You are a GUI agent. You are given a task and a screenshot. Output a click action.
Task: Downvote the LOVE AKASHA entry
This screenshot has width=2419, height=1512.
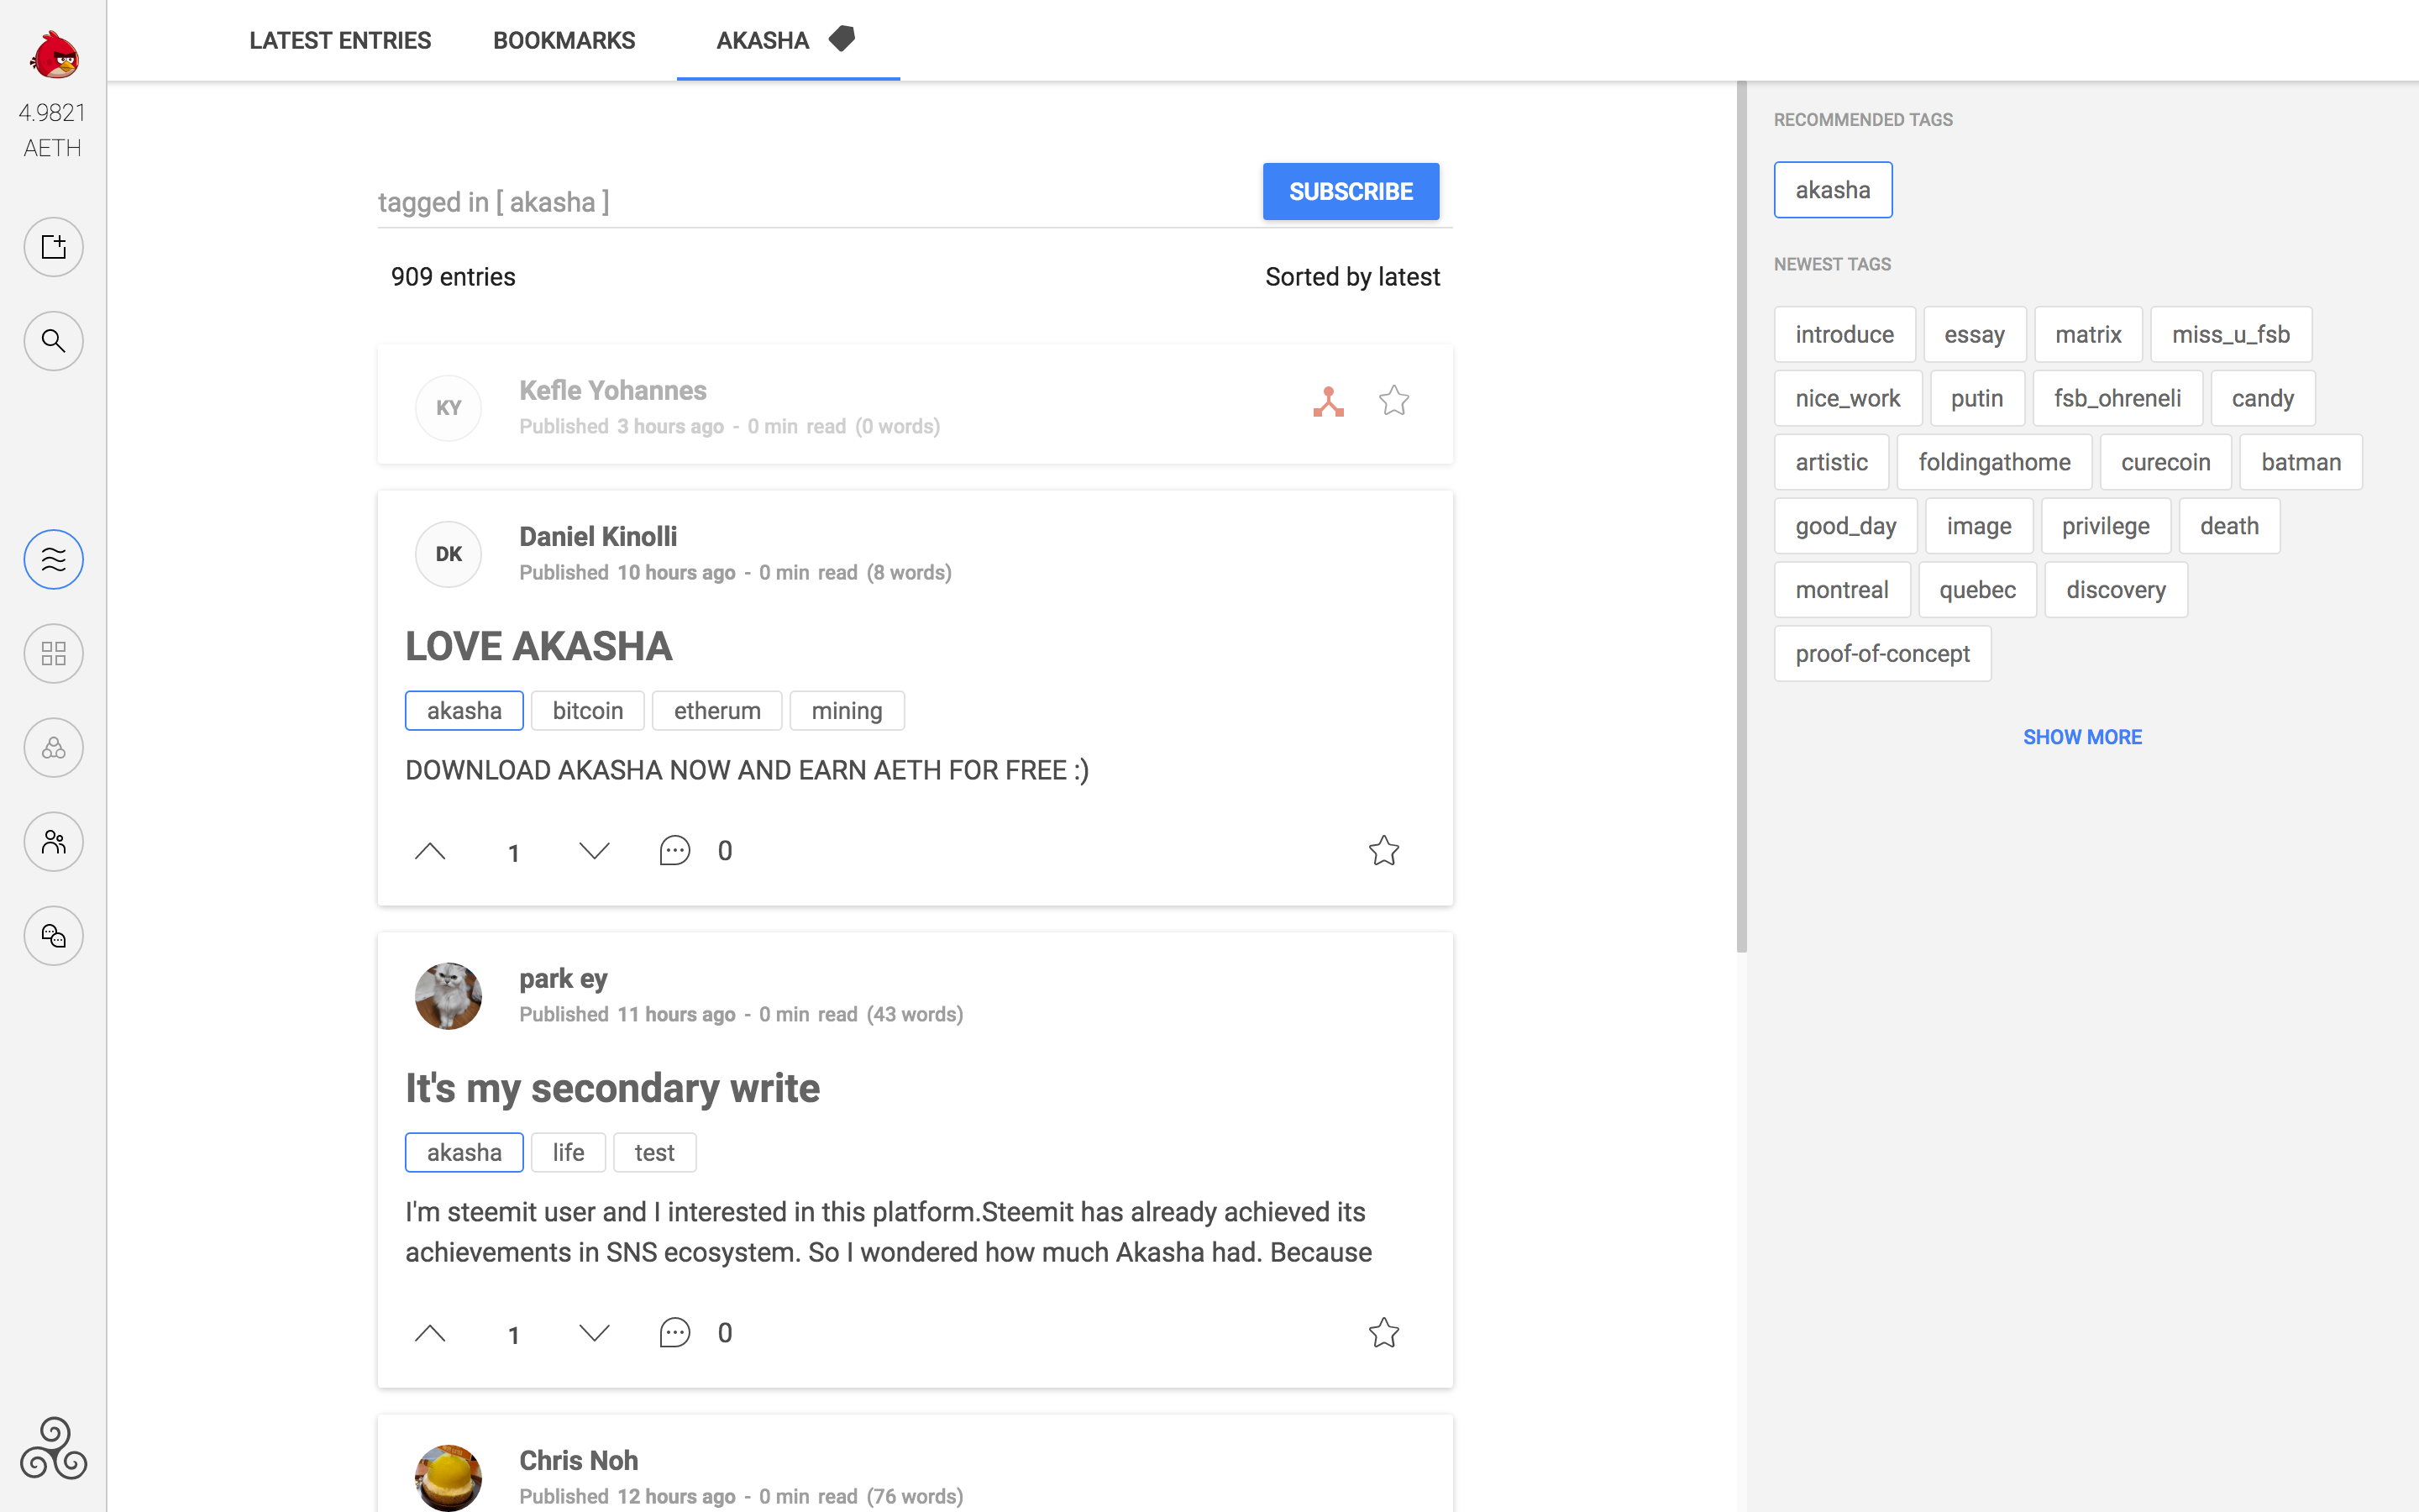point(595,851)
